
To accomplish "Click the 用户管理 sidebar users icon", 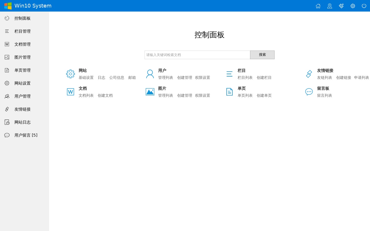I will (x=7, y=96).
